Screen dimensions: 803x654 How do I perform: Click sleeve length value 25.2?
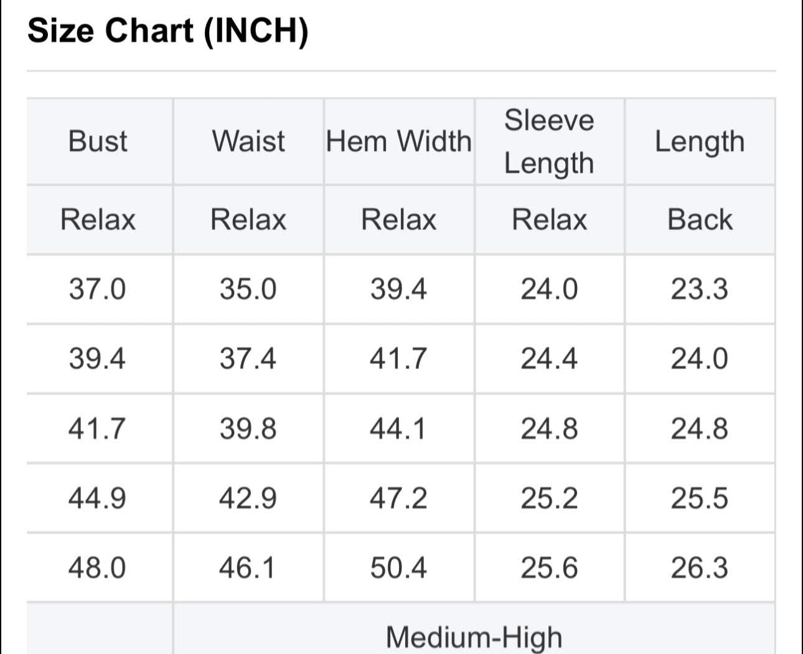point(550,498)
